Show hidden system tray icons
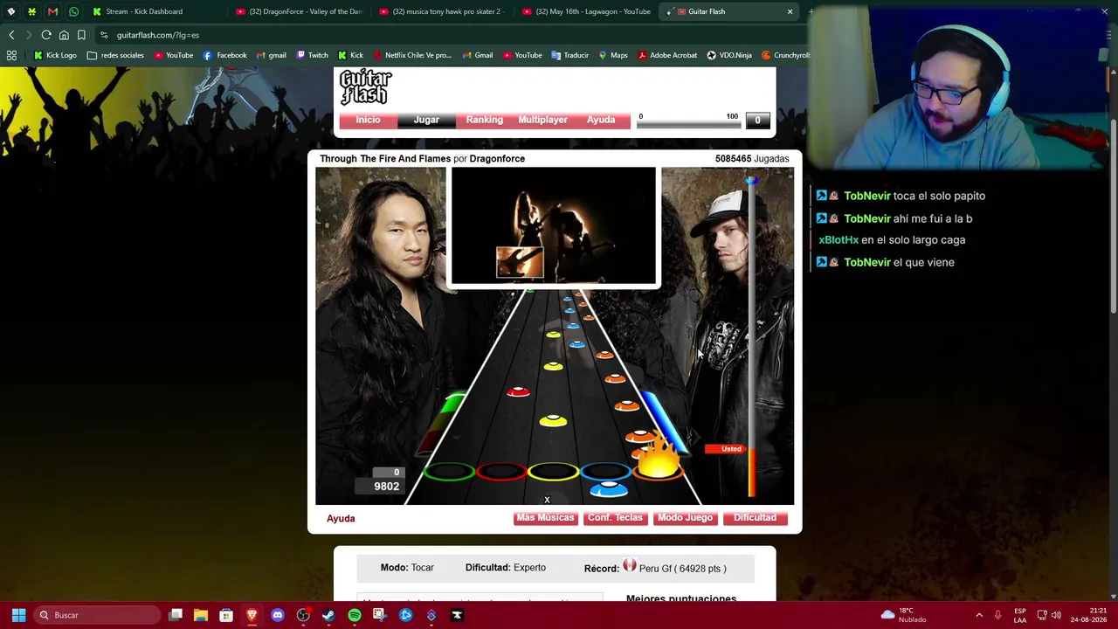This screenshot has height=629, width=1118. [x=979, y=615]
